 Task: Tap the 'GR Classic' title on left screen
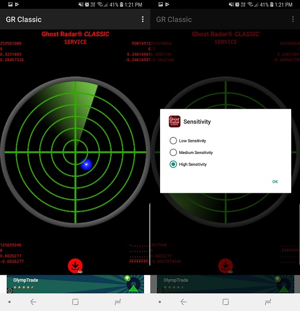pyautogui.click(x=24, y=20)
